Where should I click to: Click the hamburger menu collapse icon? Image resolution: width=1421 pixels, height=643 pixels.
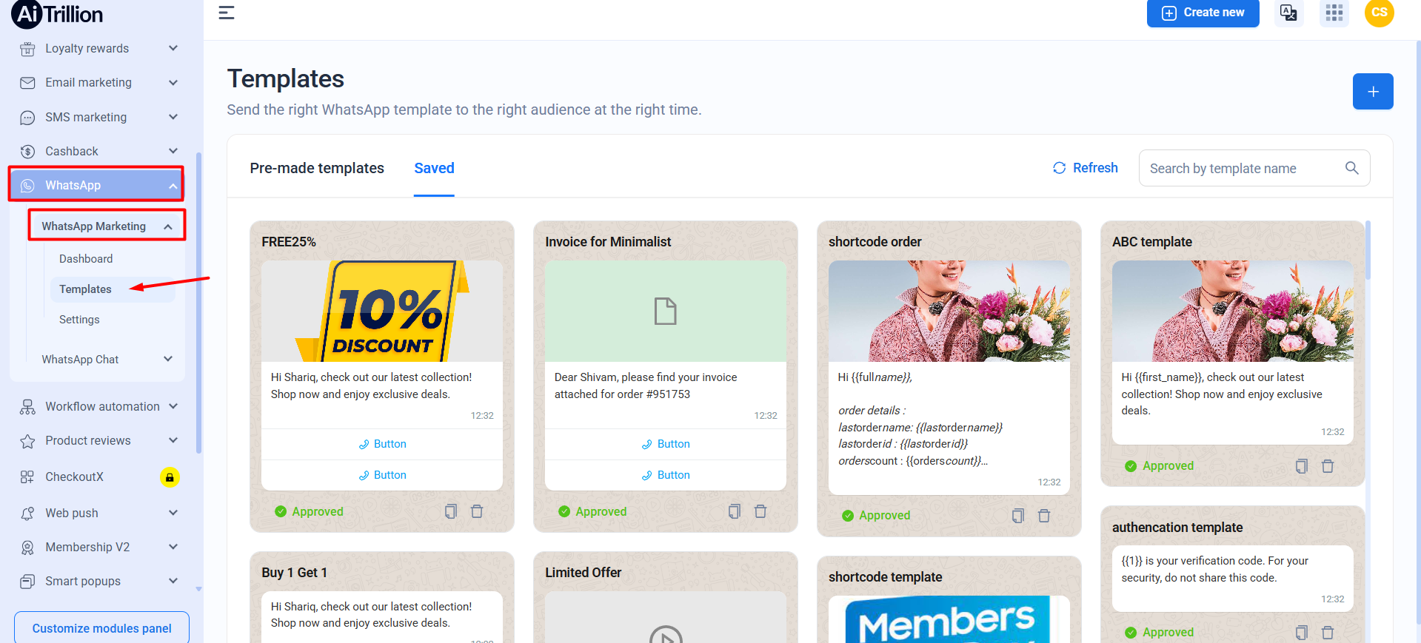pyautogui.click(x=227, y=13)
